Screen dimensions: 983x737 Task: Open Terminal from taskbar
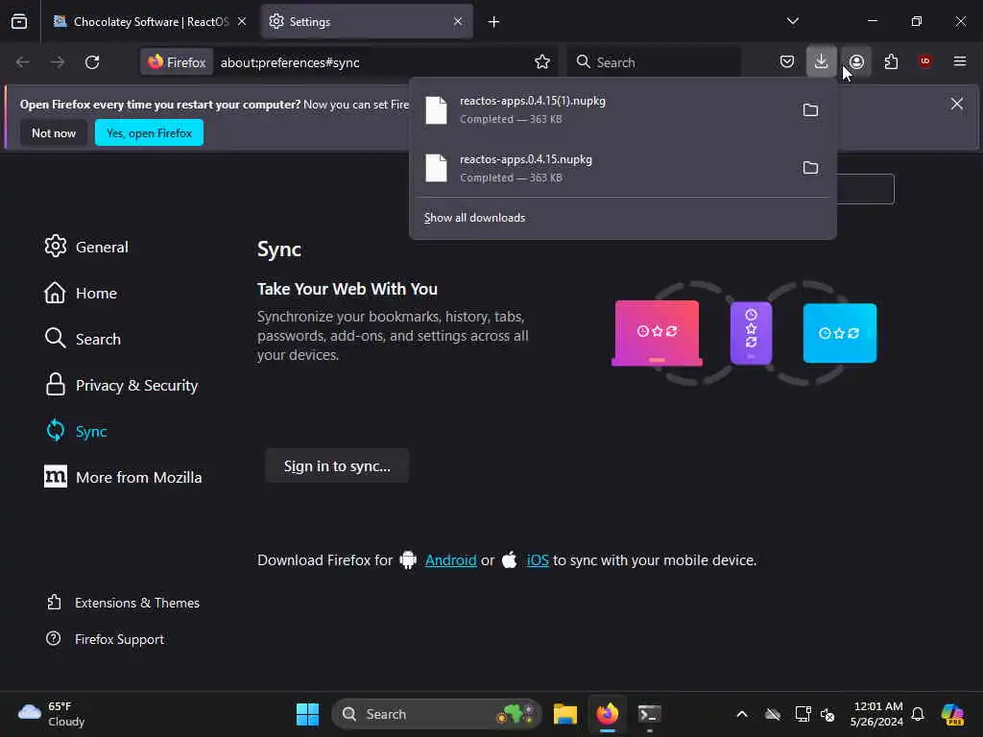coord(649,714)
